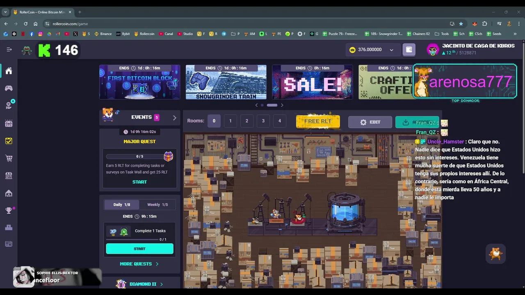The width and height of the screenshot is (525, 295).
Task: Open the tab search dropdown in Chrome
Action: tap(5, 12)
